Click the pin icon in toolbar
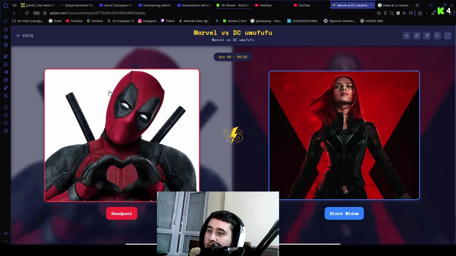Screen dimensions: 456x256 click(385, 13)
